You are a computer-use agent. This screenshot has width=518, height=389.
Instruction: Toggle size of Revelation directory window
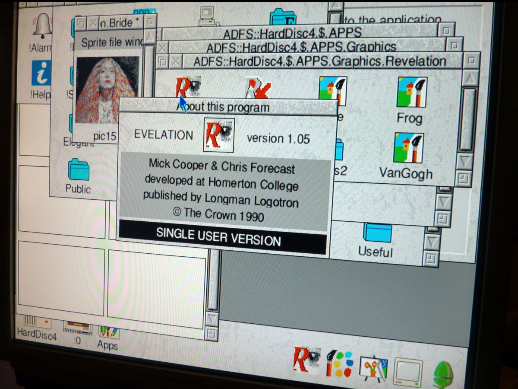tap(471, 60)
